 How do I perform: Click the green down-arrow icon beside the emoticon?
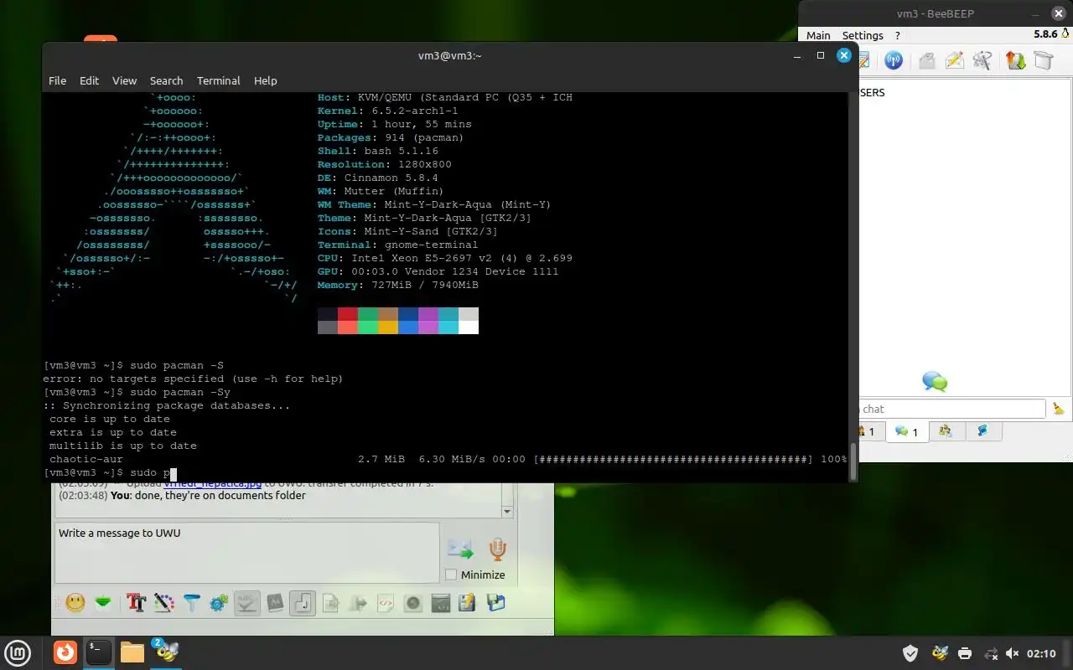pos(103,602)
